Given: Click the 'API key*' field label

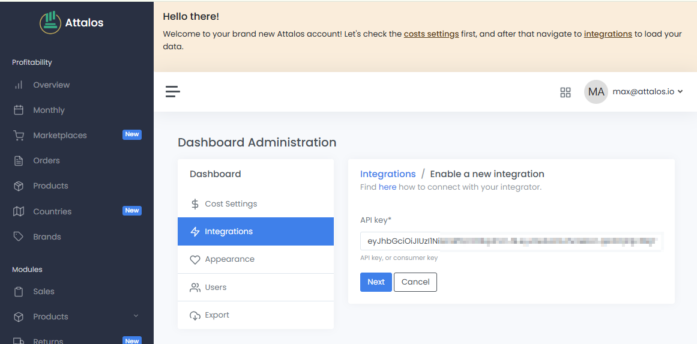Looking at the screenshot, I should tap(376, 220).
